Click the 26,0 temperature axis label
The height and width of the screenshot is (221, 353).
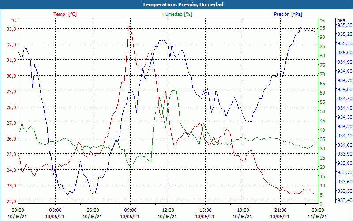pyautogui.click(x=11, y=139)
